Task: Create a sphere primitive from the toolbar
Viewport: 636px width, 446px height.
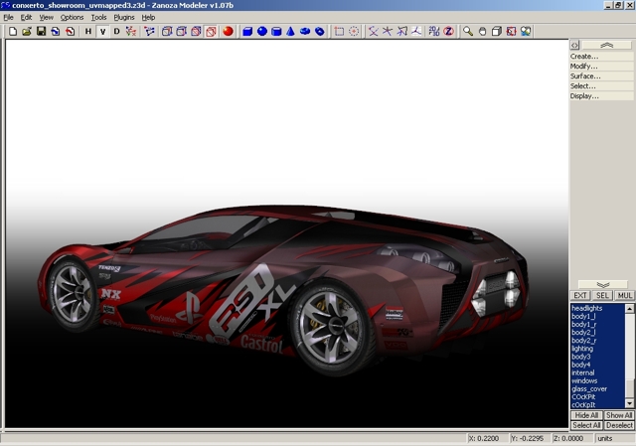Action: coord(262,32)
